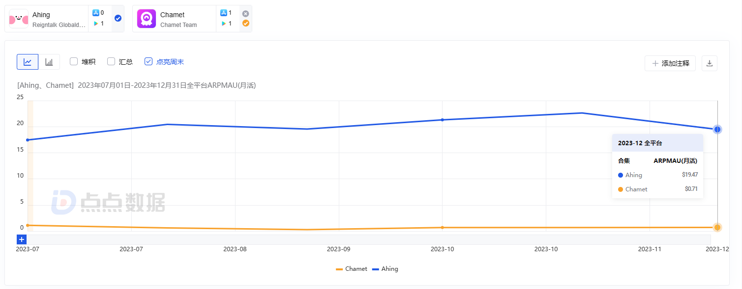Screen dimensions: 742x289
Task: Click the download chart icon
Action: click(710, 63)
